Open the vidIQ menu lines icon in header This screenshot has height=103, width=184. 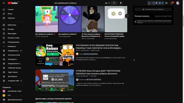click(162, 3)
